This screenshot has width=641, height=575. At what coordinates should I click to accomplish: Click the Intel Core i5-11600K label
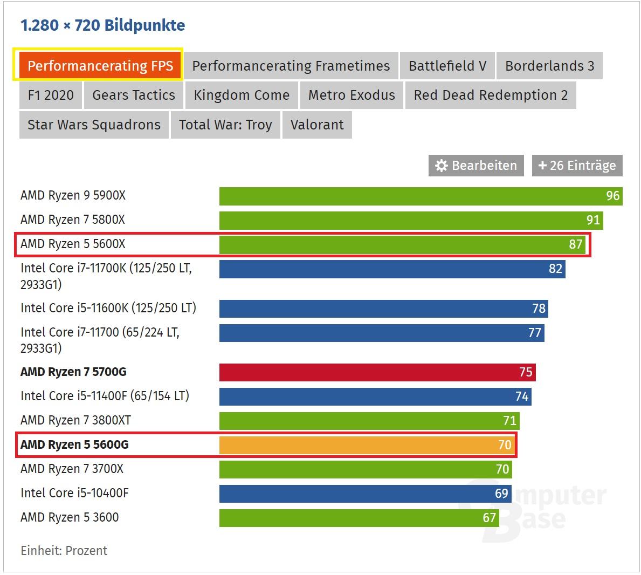108,308
